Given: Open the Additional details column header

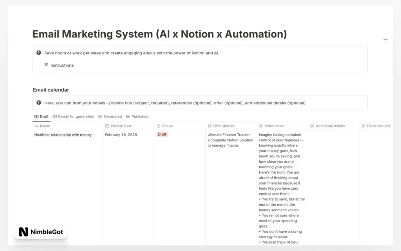Looking at the screenshot, I should pos(334,126).
